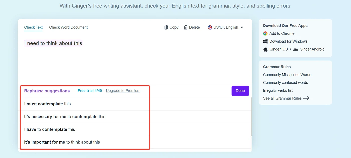Viewport: 351px width, 158px height.
Task: Click the text "I need to think about this"
Action: click(x=53, y=43)
